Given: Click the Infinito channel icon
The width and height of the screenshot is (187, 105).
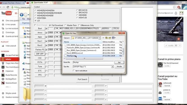Looking at the screenshot, I should [x=3, y=59].
